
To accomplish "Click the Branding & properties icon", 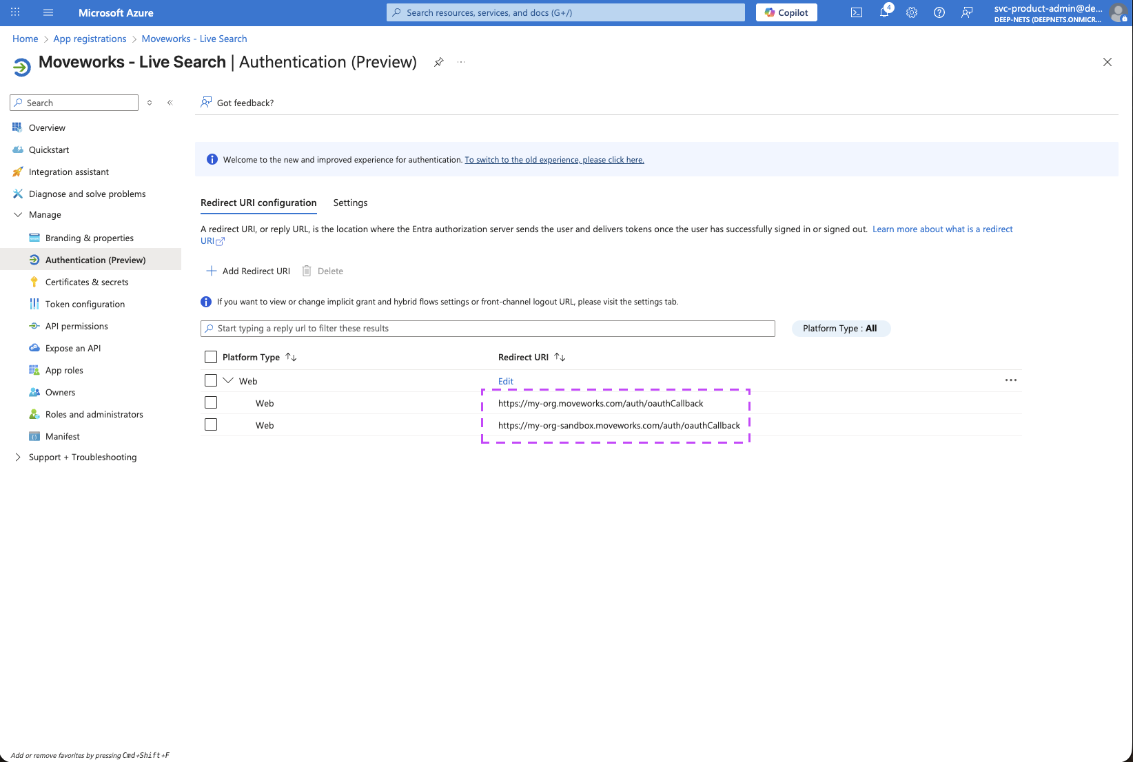I will (x=34, y=238).
